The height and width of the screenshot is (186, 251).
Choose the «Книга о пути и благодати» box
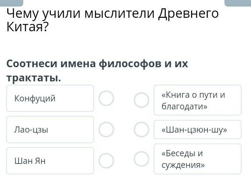click(x=198, y=100)
